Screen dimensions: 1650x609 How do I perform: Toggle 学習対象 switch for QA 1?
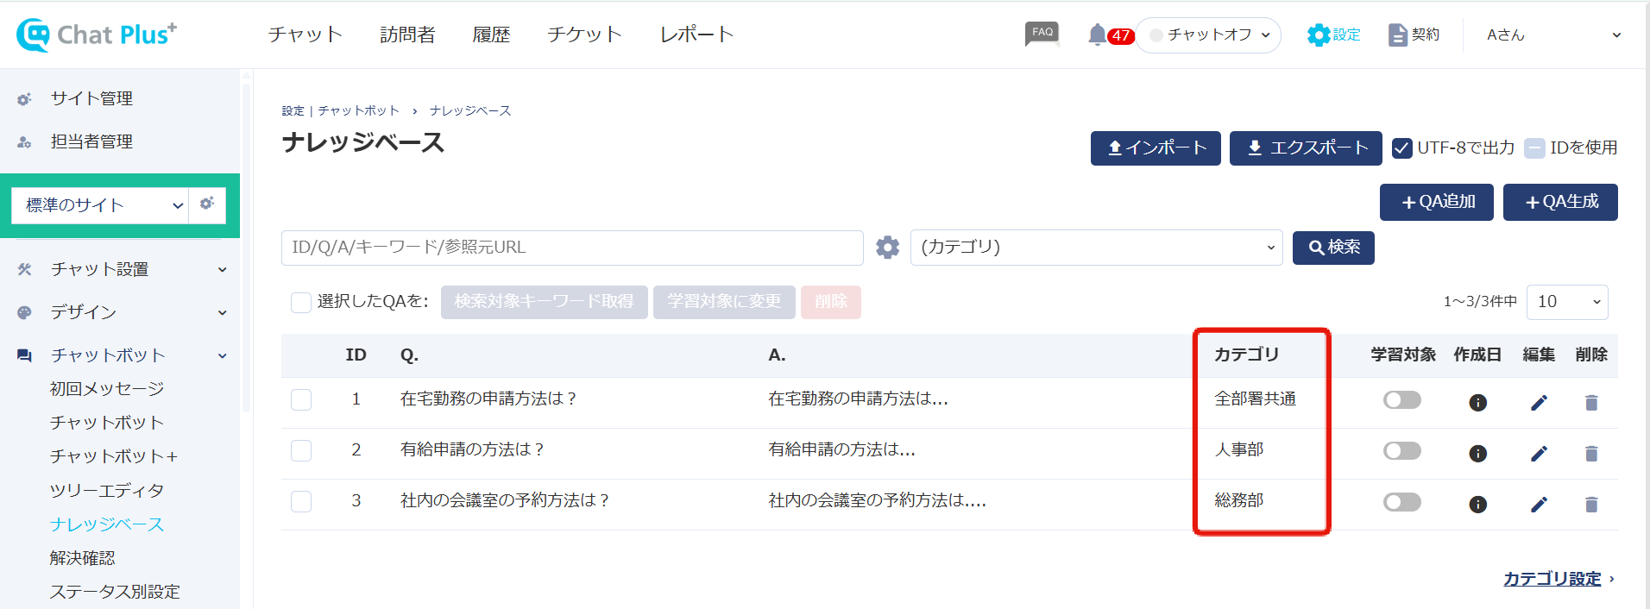click(x=1401, y=399)
